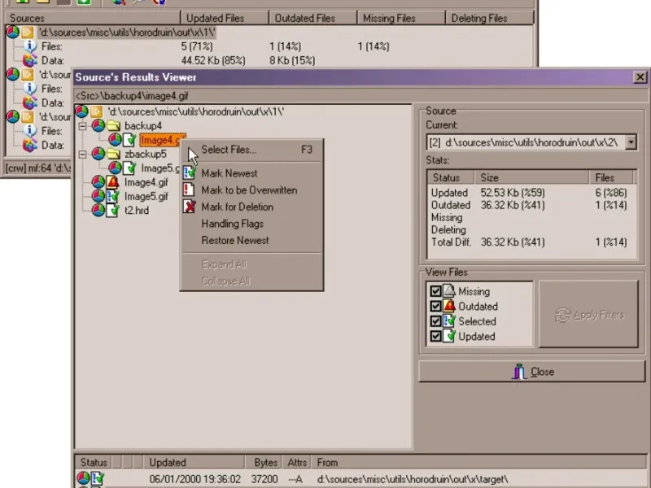
Task: Uncheck the Selected files filter
Action: tap(435, 321)
